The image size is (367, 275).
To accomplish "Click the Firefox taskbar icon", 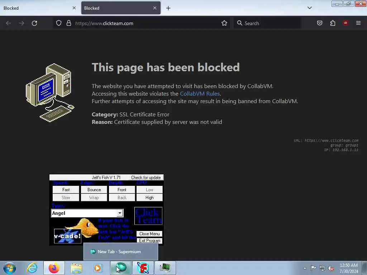I will (54, 268).
